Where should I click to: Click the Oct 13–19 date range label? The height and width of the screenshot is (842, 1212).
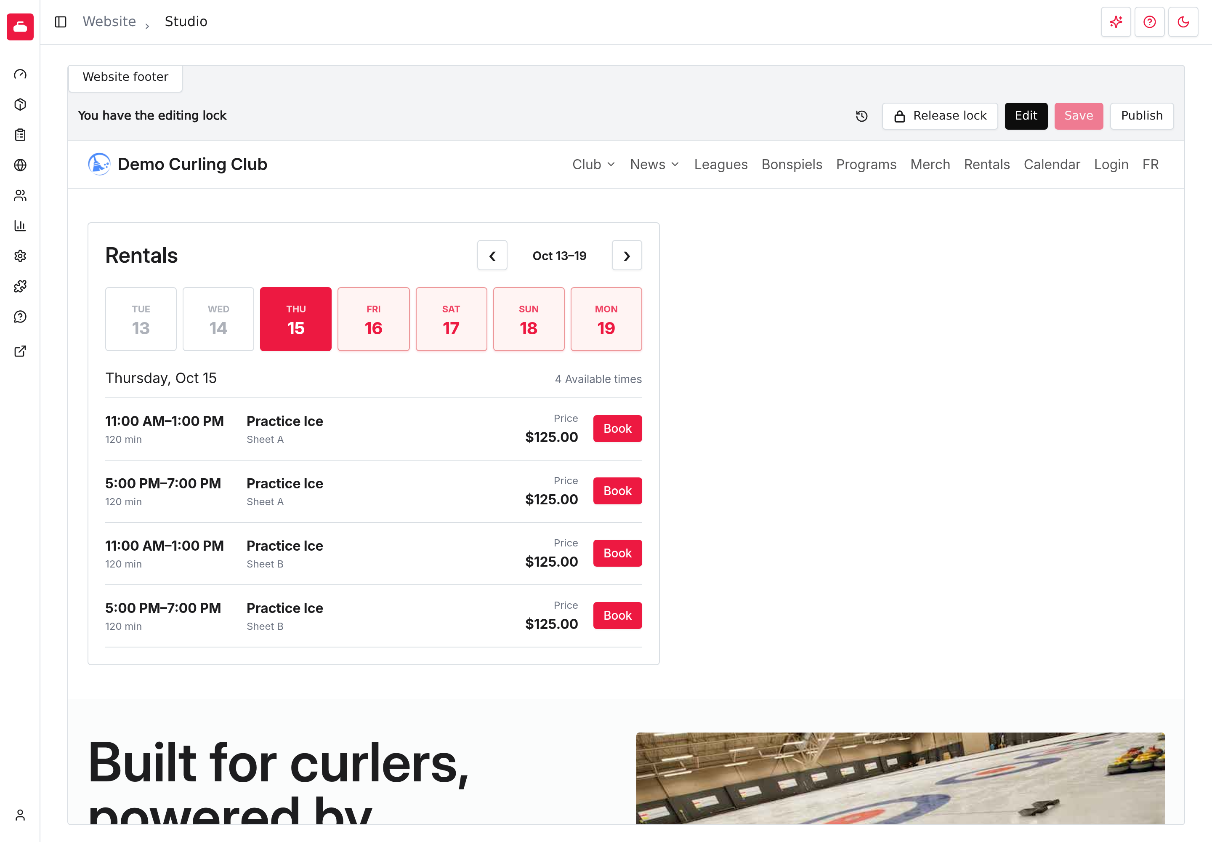[x=559, y=256]
